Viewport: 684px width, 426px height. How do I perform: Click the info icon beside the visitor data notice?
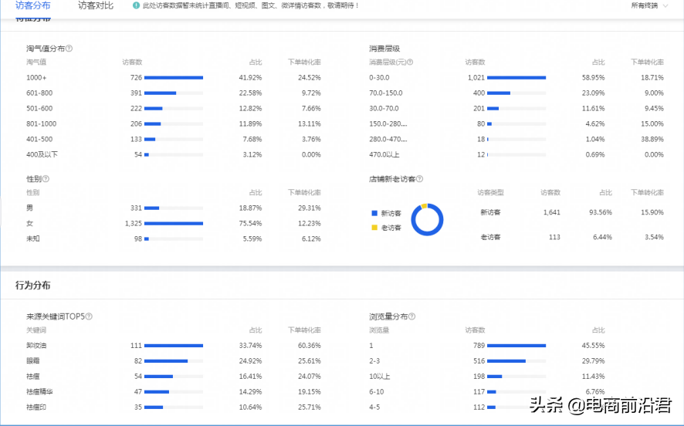click(136, 5)
